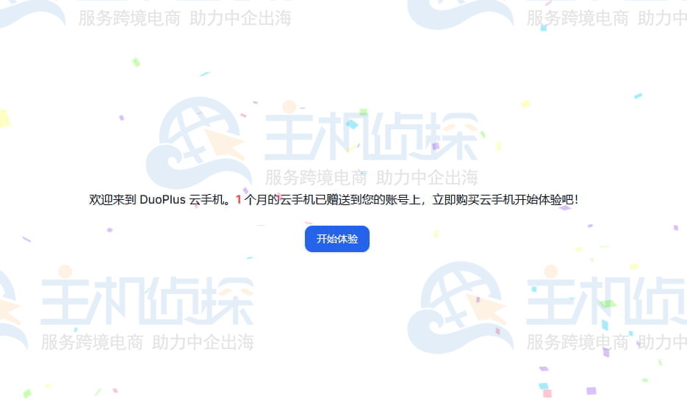Screen dimensions: 687x405
Task: Select the welcome text mentioning DuoPlus 云手机
Action: [334, 200]
